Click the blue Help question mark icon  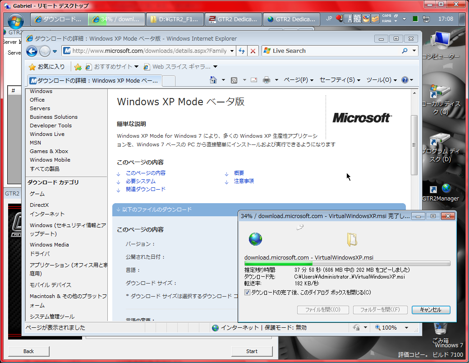pyautogui.click(x=405, y=80)
